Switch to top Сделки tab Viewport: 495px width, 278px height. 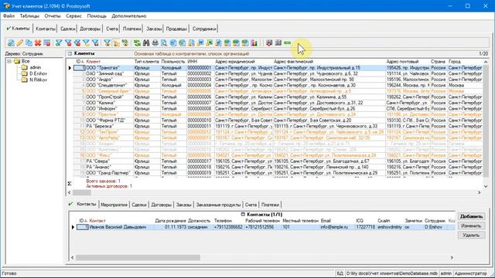[x=68, y=29]
